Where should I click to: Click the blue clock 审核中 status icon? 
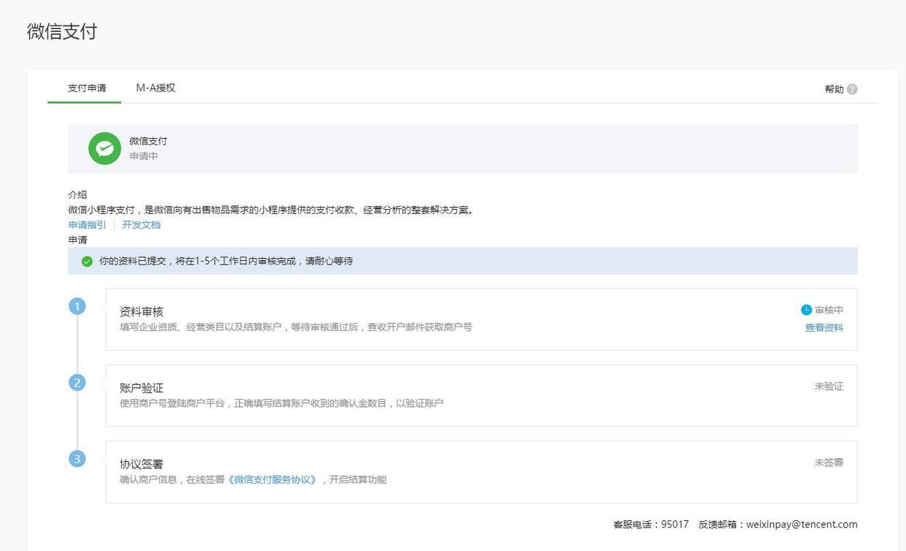point(806,310)
